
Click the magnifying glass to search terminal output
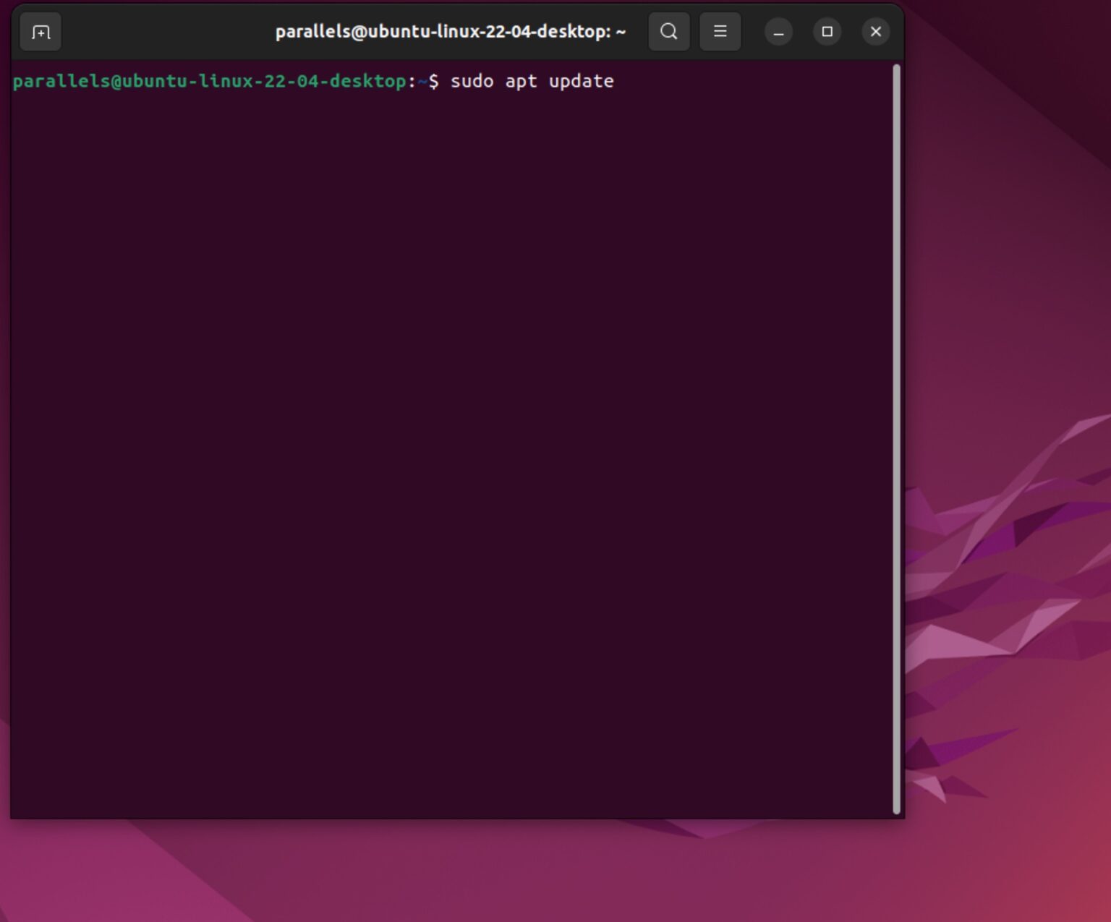668,32
